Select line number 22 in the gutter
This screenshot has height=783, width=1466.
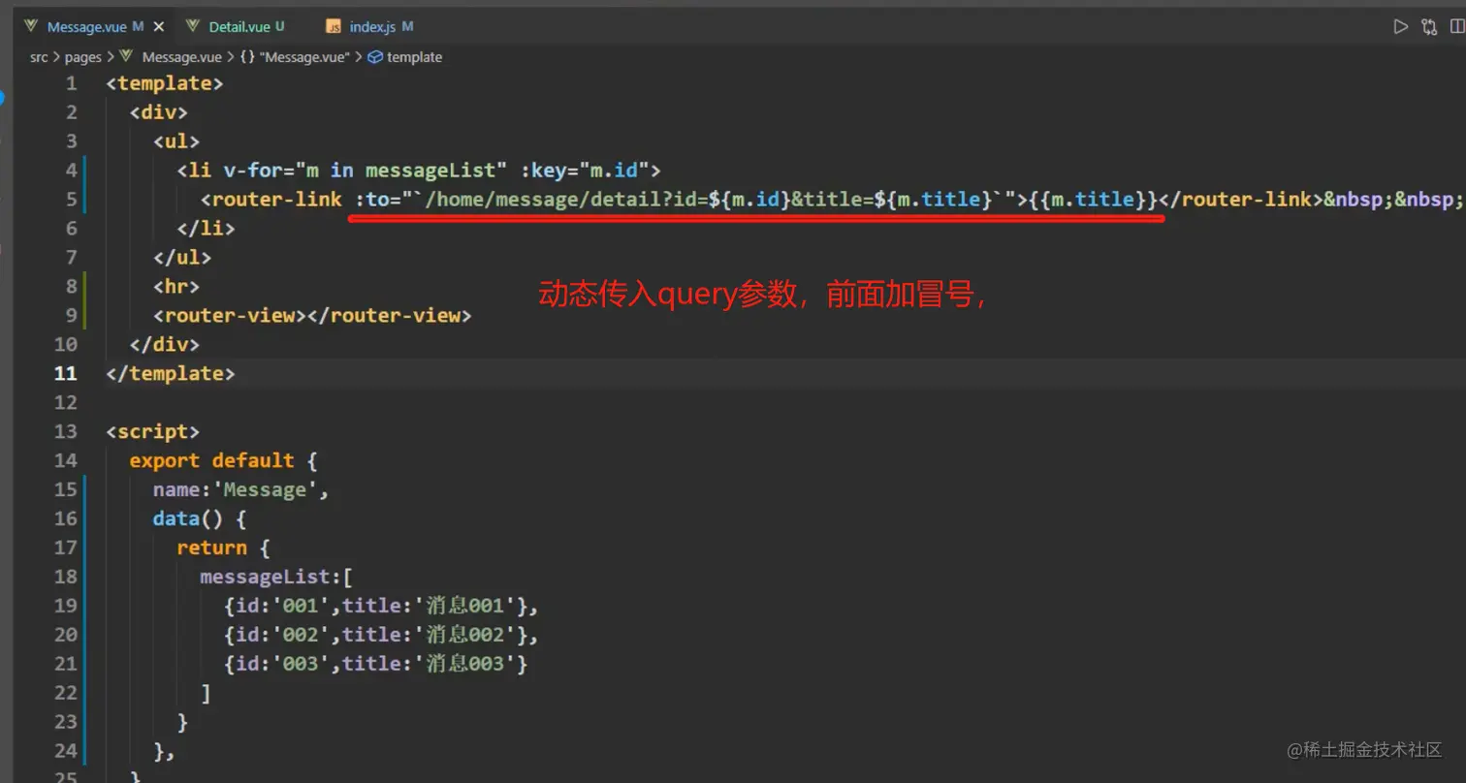66,693
